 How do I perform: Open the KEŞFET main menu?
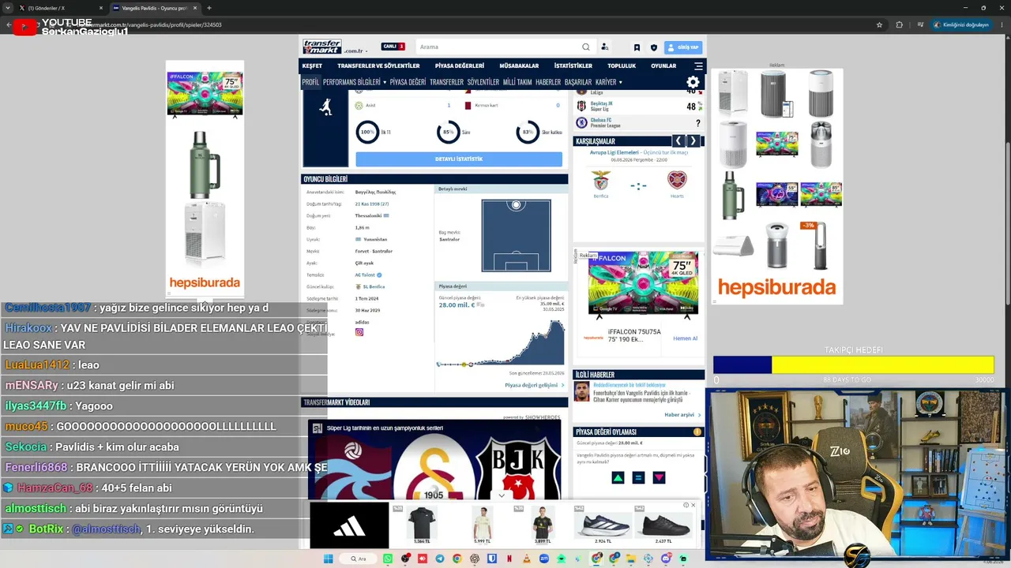(312, 66)
